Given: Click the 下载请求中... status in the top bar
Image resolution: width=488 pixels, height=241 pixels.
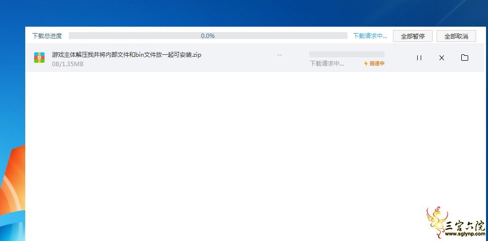Looking at the screenshot, I should coord(370,36).
